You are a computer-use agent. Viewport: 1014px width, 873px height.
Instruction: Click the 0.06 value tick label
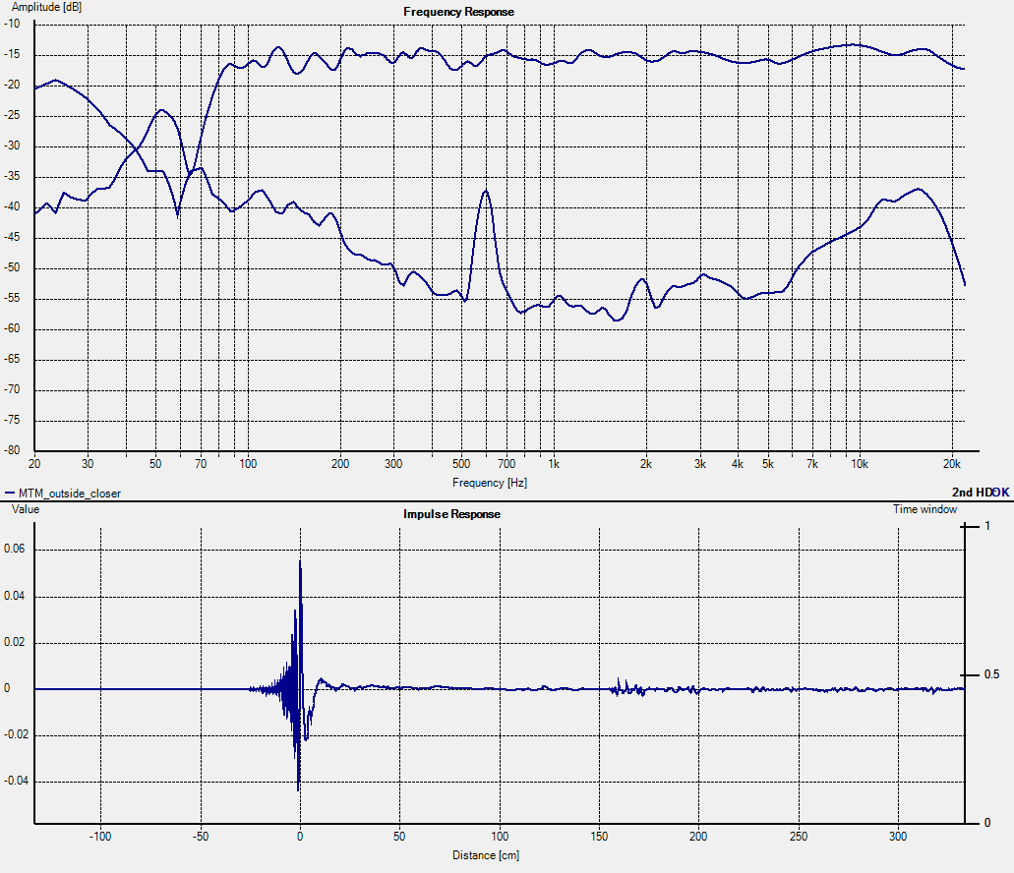(x=14, y=550)
